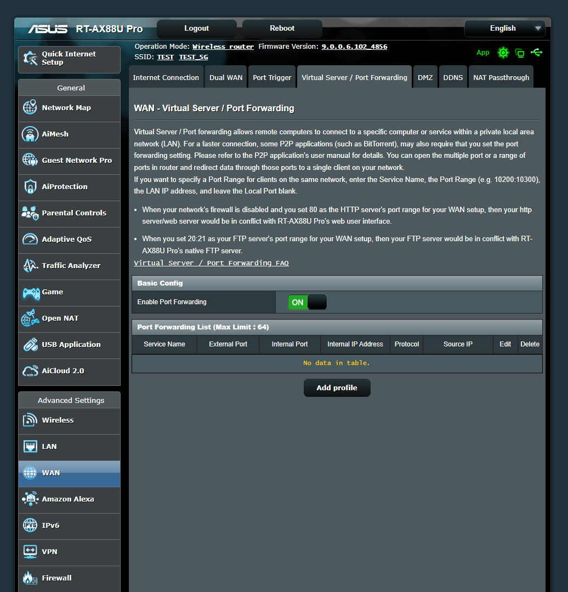Switch to the Dual WAN tab
Image resolution: width=568 pixels, height=592 pixels.
[x=226, y=77]
